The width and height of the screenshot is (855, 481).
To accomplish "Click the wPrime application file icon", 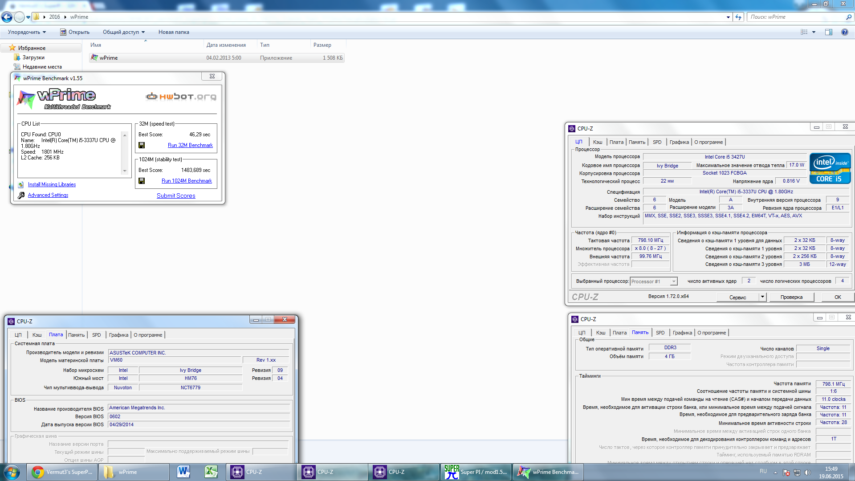I will coord(94,57).
